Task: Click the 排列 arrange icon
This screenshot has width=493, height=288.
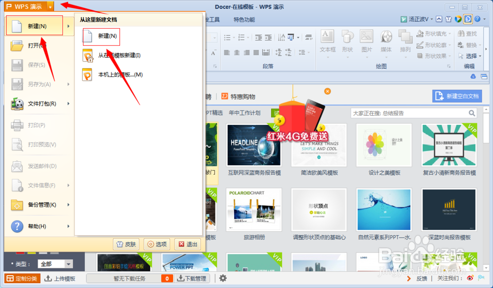Action: pyautogui.click(x=405, y=37)
